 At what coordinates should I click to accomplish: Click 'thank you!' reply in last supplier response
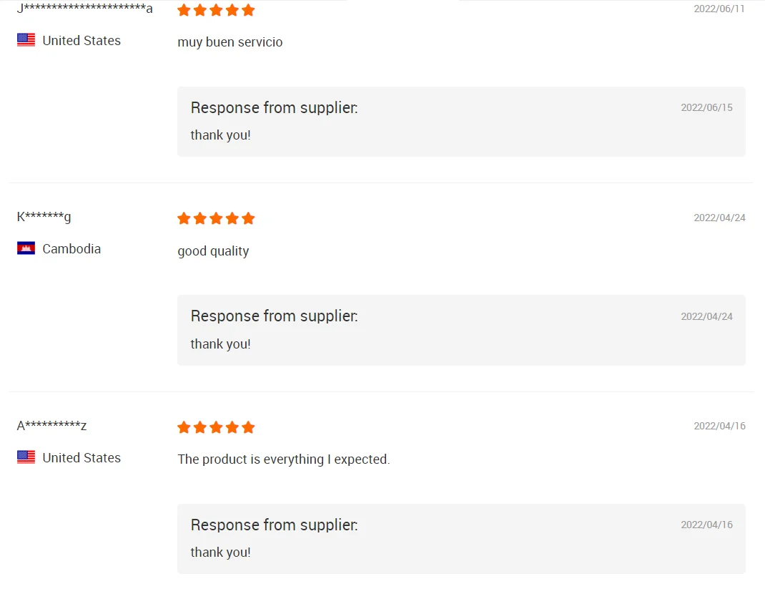pyautogui.click(x=220, y=553)
